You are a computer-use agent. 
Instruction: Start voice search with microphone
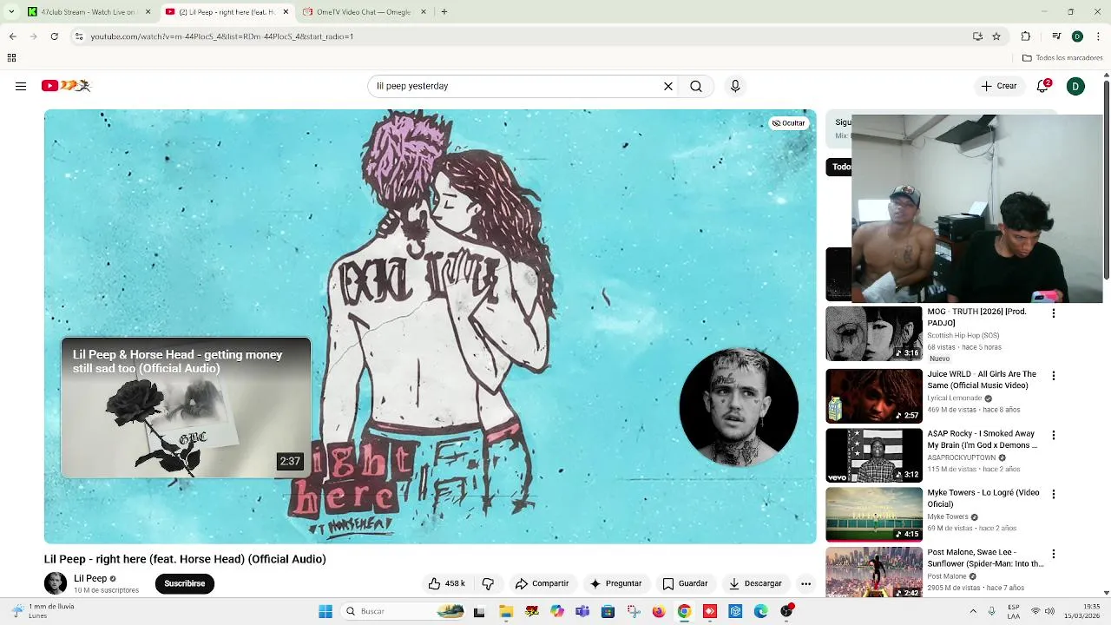[735, 86]
